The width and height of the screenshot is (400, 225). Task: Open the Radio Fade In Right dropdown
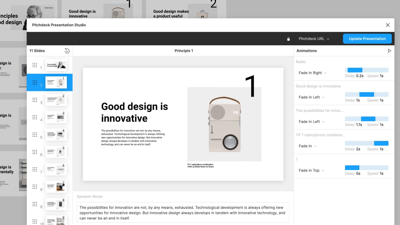click(312, 73)
